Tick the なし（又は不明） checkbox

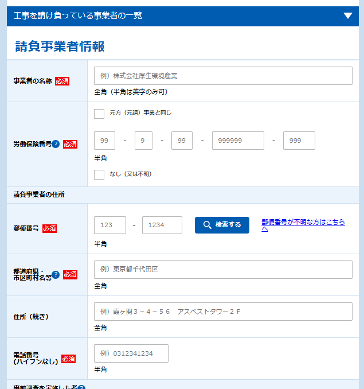(99, 174)
